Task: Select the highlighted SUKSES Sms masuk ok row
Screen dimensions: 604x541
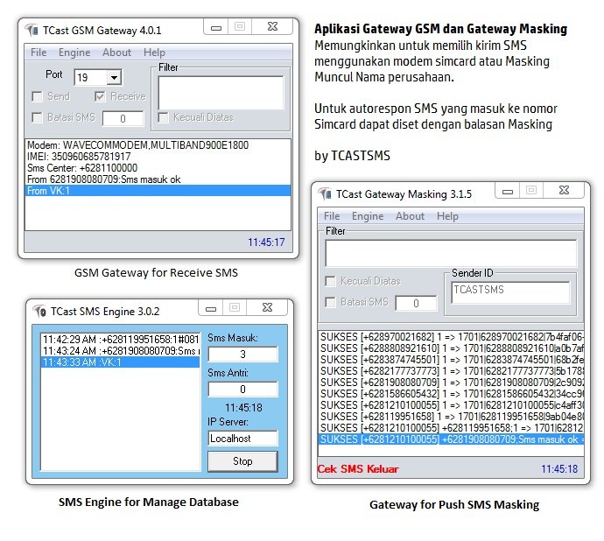Action: pos(451,439)
